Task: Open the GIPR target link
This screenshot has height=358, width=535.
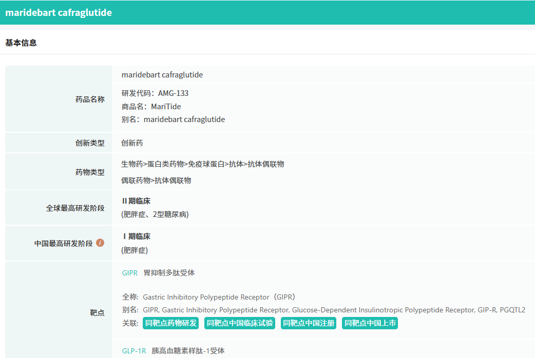Action: pyautogui.click(x=130, y=273)
